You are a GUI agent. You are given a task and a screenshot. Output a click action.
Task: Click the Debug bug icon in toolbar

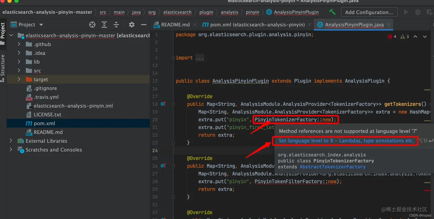pyautogui.click(x=418, y=12)
